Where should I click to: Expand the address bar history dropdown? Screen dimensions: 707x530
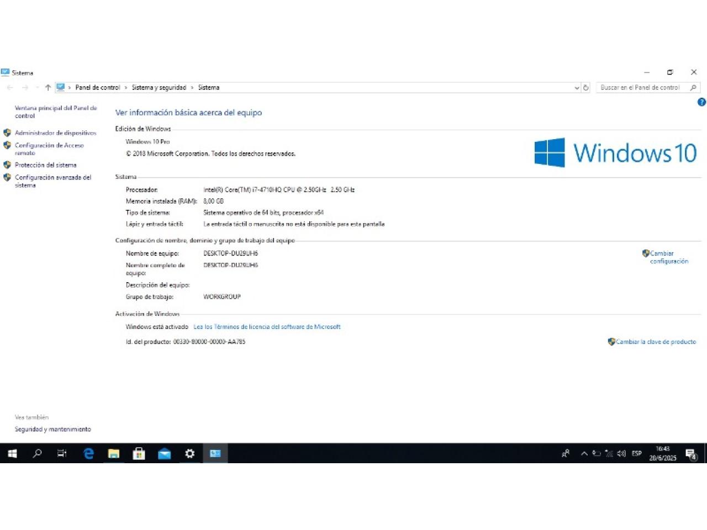[577, 88]
